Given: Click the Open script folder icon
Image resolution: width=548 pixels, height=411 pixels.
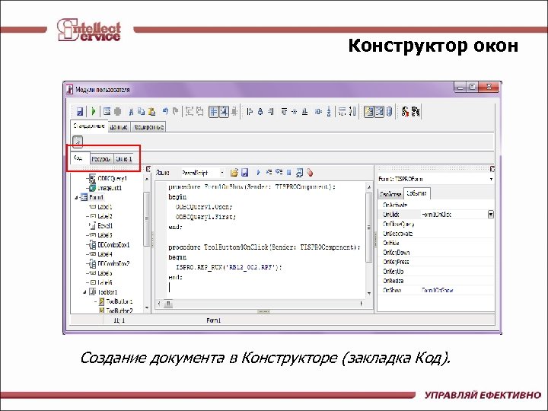Looking at the screenshot, I should (234, 173).
